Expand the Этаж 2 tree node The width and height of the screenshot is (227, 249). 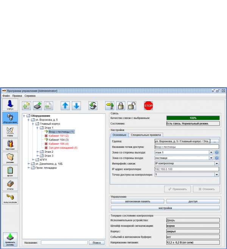coord(37,152)
